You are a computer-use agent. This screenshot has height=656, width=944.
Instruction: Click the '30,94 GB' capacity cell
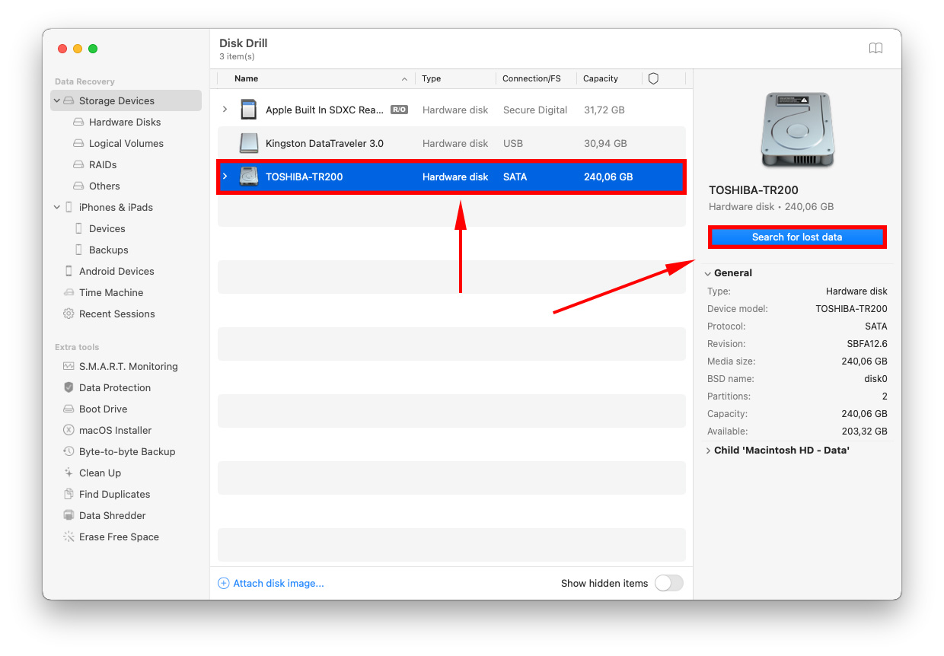(605, 143)
